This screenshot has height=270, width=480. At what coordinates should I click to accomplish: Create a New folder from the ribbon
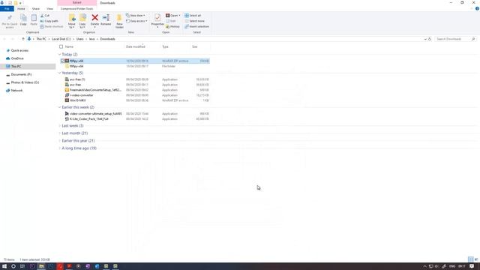(x=119, y=21)
